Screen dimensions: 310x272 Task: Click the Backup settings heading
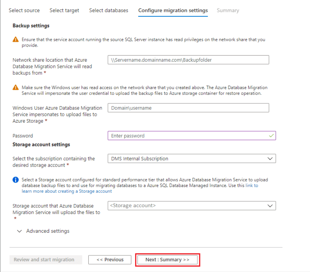click(x=31, y=26)
